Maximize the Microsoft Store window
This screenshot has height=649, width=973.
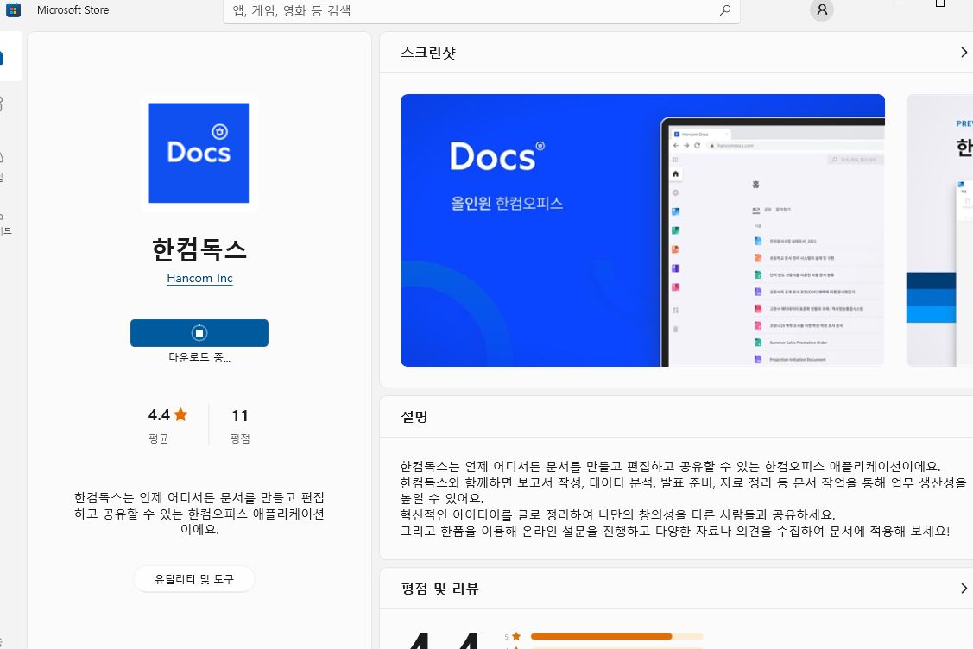[x=940, y=3]
